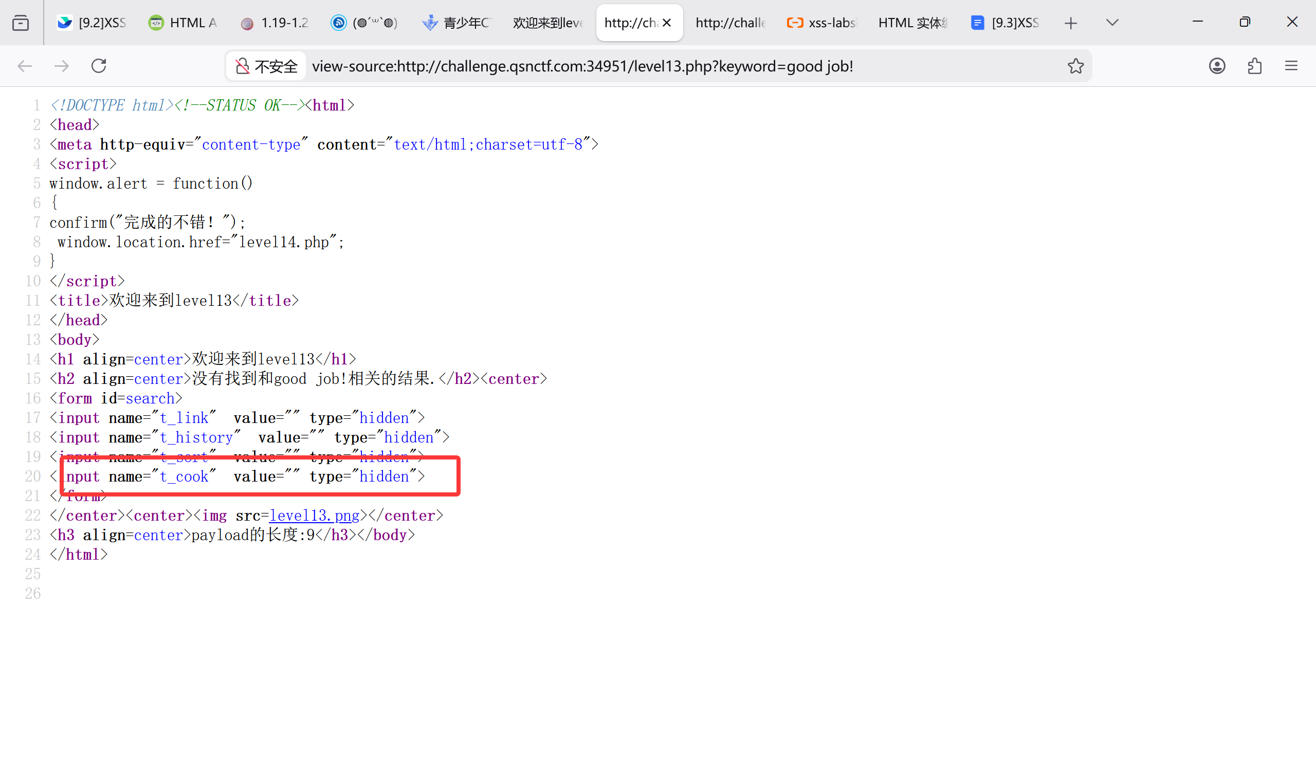The width and height of the screenshot is (1316, 773).
Task: Bookmark page with star icon
Action: (1075, 66)
